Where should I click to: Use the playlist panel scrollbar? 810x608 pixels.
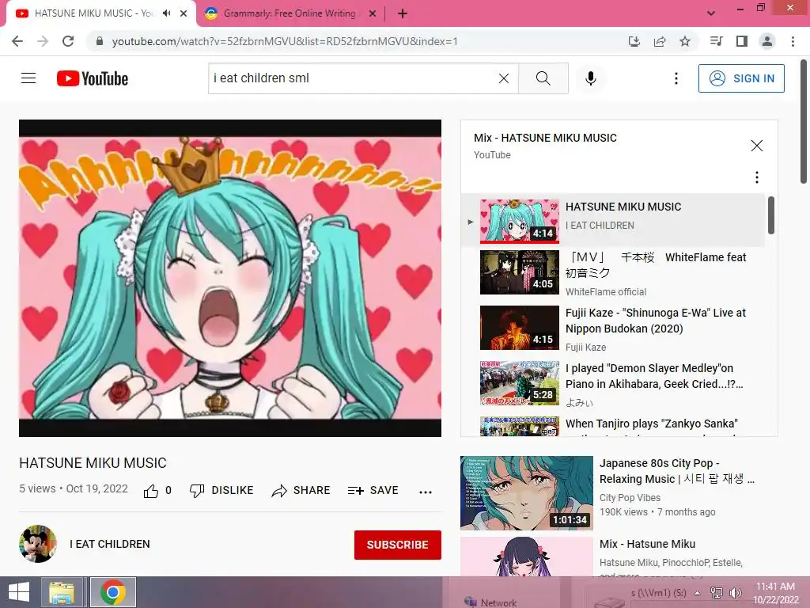770,215
